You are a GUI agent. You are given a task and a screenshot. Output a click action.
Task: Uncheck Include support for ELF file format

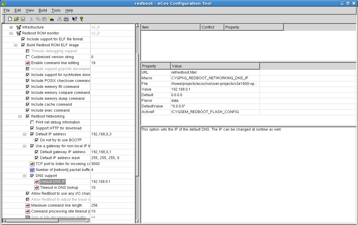point(23,39)
